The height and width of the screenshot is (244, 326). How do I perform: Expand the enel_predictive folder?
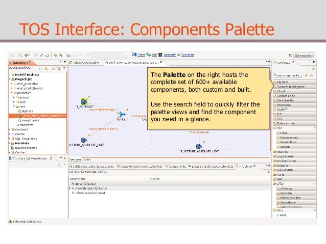coord(12,84)
